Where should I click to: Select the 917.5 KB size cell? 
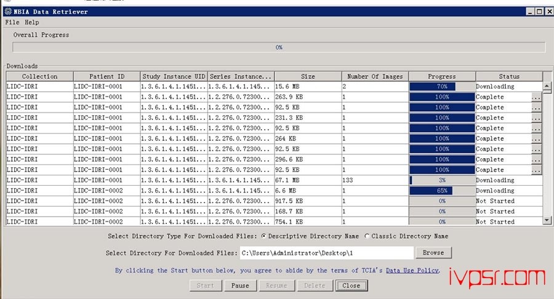tap(308, 201)
